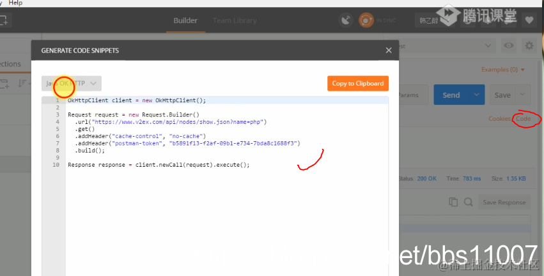This screenshot has width=544, height=276.
Task: Click the 783 ms time value
Action: pyautogui.click(x=472, y=178)
